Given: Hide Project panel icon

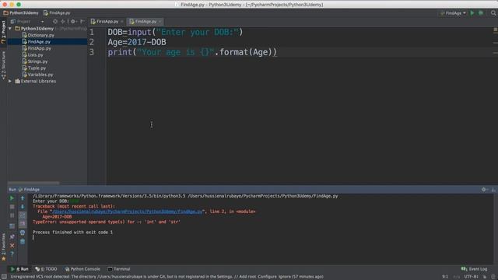Looking at the screenshot, I should tap(82, 21).
